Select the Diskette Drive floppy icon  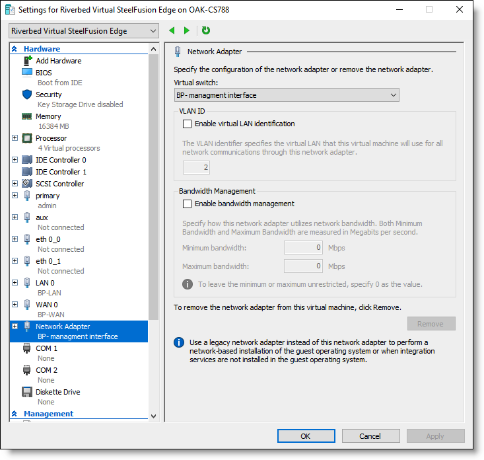27,392
